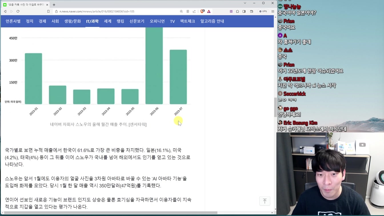Click chat username Prion above 중국이요

(289, 21)
